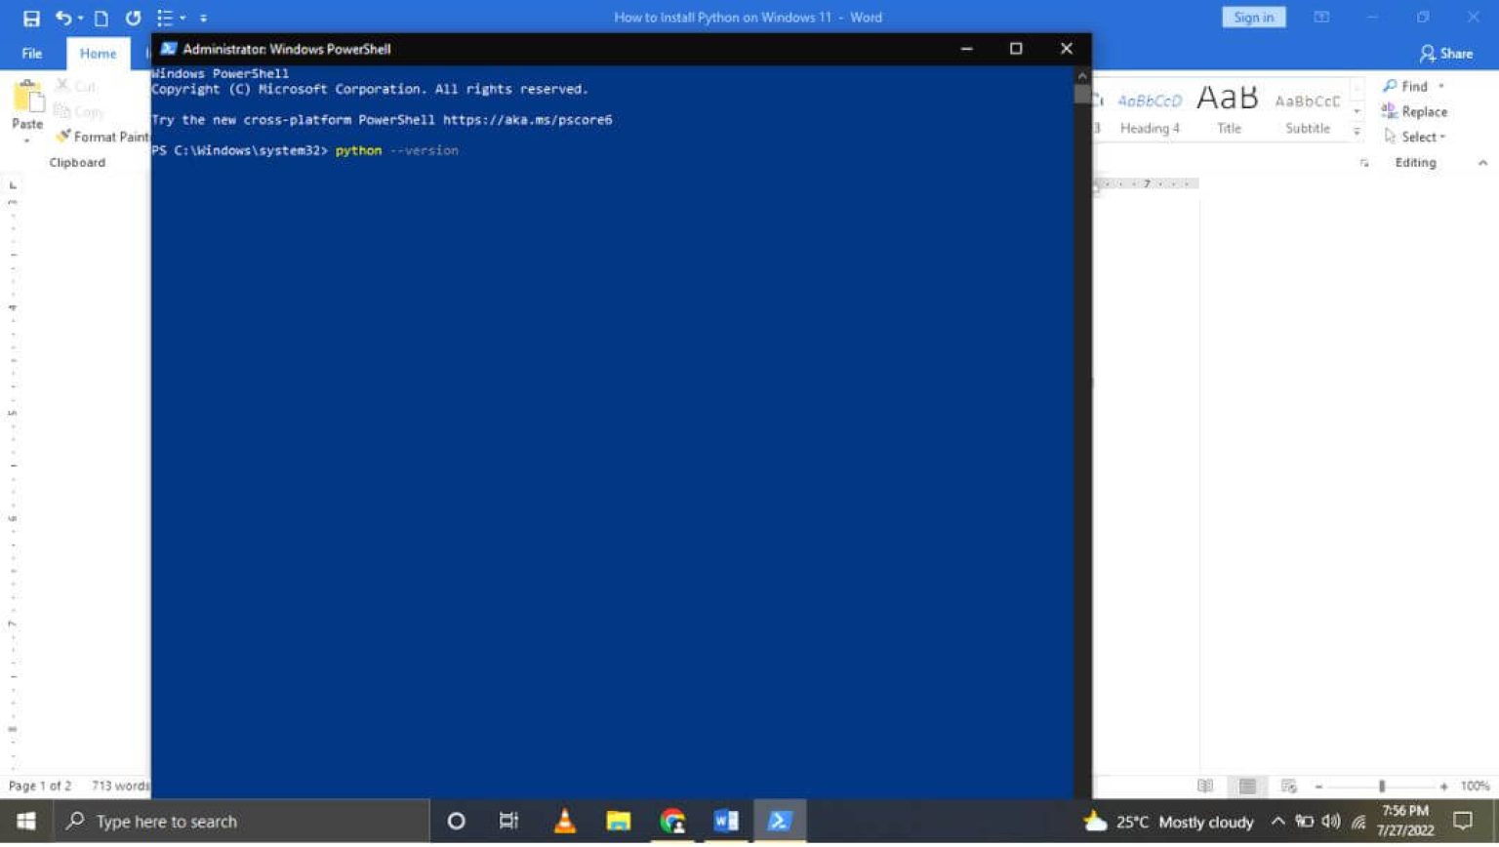1499x847 pixels.
Task: Mute sound via the system tray speaker icon
Action: (x=1331, y=821)
